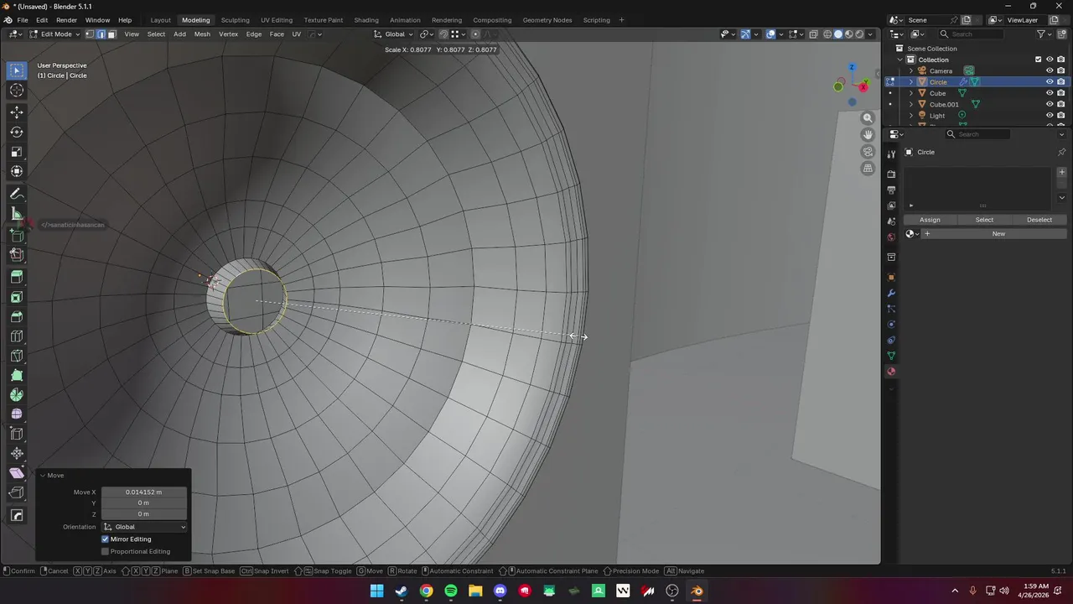Switch to UV Editing workspace tab

pyautogui.click(x=277, y=20)
